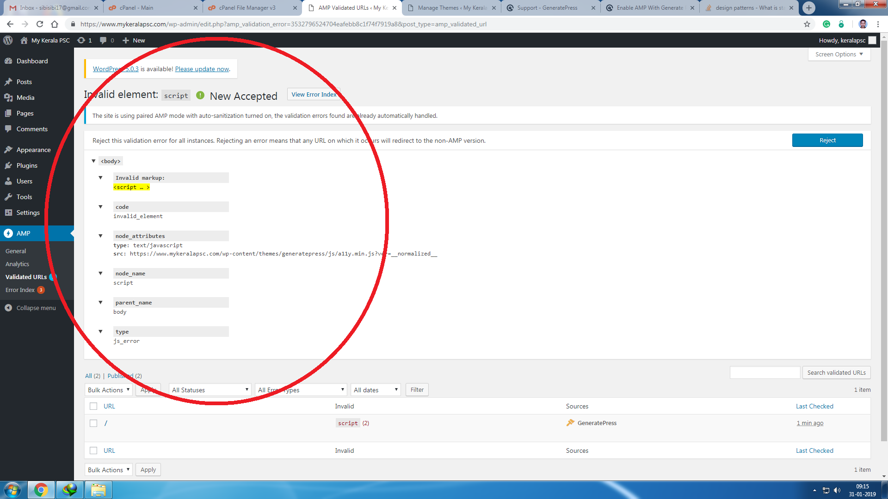Open the All Statuses dropdown
888x499 pixels.
tap(210, 390)
